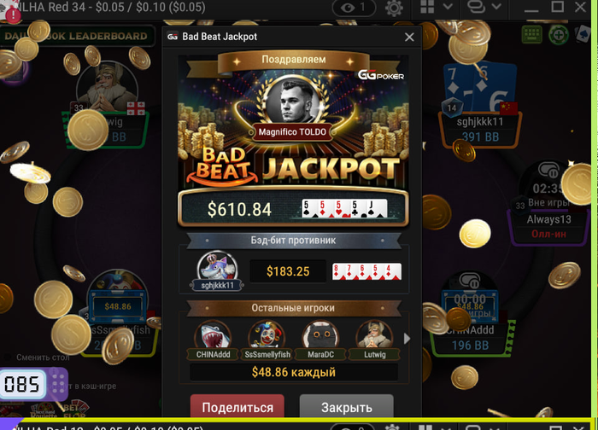Select the MaraDC cat avatar
The width and height of the screenshot is (598, 430).
(320, 336)
